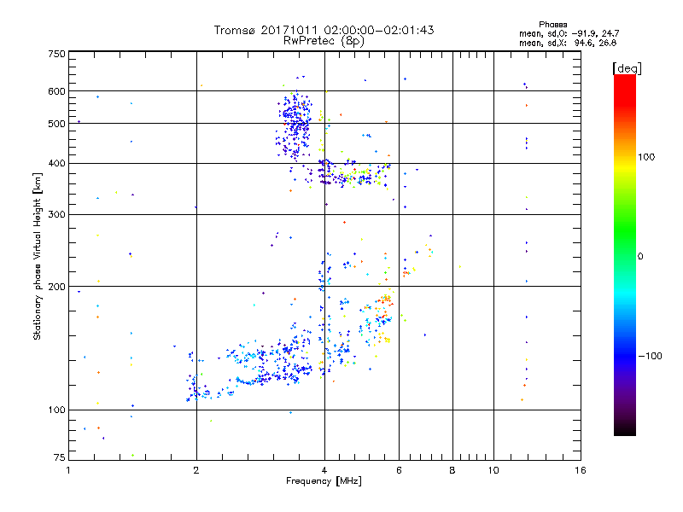Click the dense blue echo cluster near 500 km
Viewport: 683px width, 512px height.
click(x=295, y=124)
